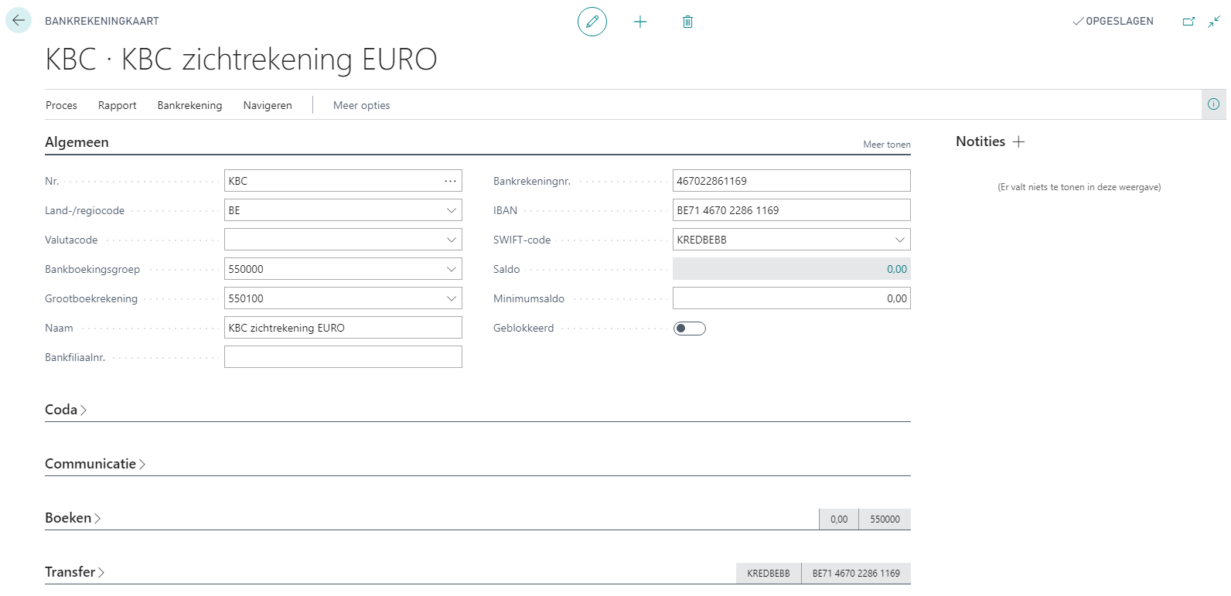This screenshot has height=596, width=1231.
Task: Collapse the Algemeen section header
Action: (x=77, y=142)
